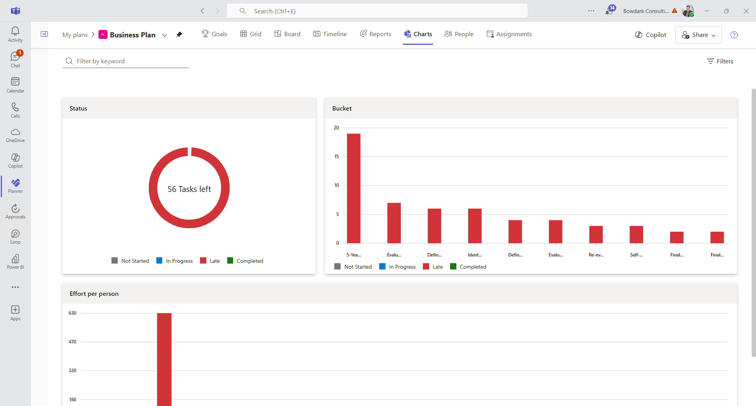
Task: Click the In Progress swatch in Status legend
Action: coord(159,260)
